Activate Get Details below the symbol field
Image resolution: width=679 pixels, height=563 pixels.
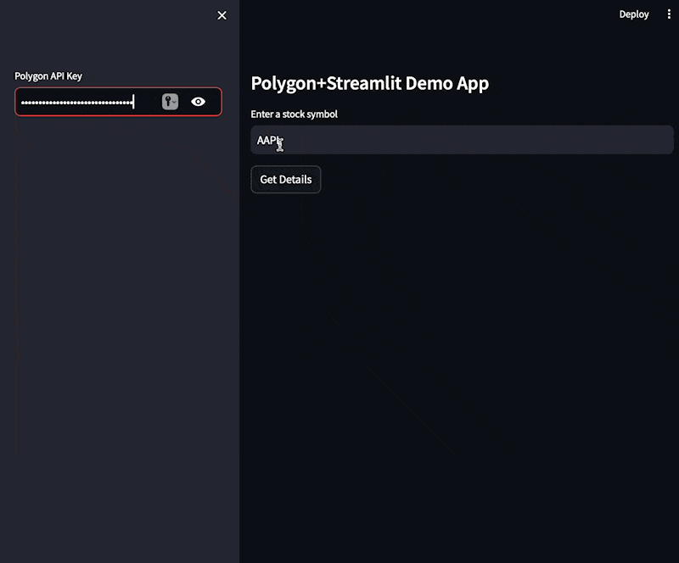coord(285,179)
